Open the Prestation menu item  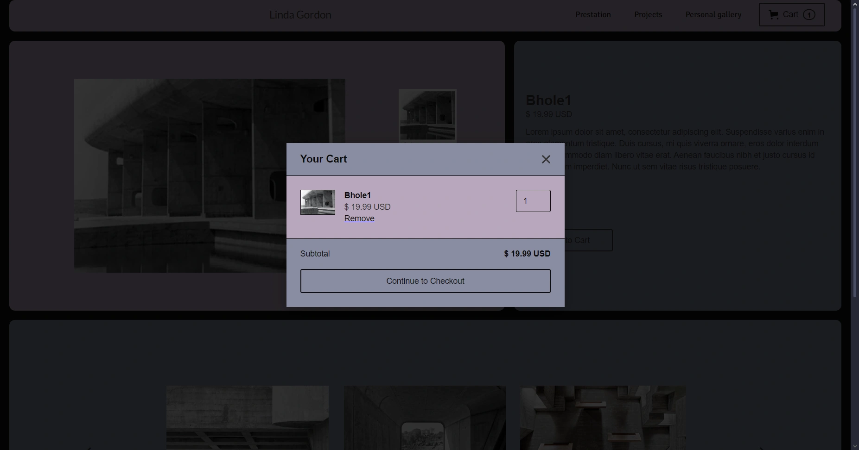593,15
